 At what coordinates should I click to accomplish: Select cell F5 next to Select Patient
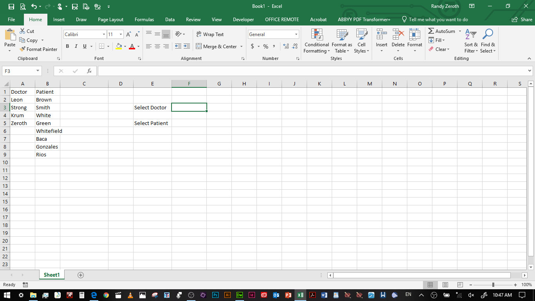[189, 123]
